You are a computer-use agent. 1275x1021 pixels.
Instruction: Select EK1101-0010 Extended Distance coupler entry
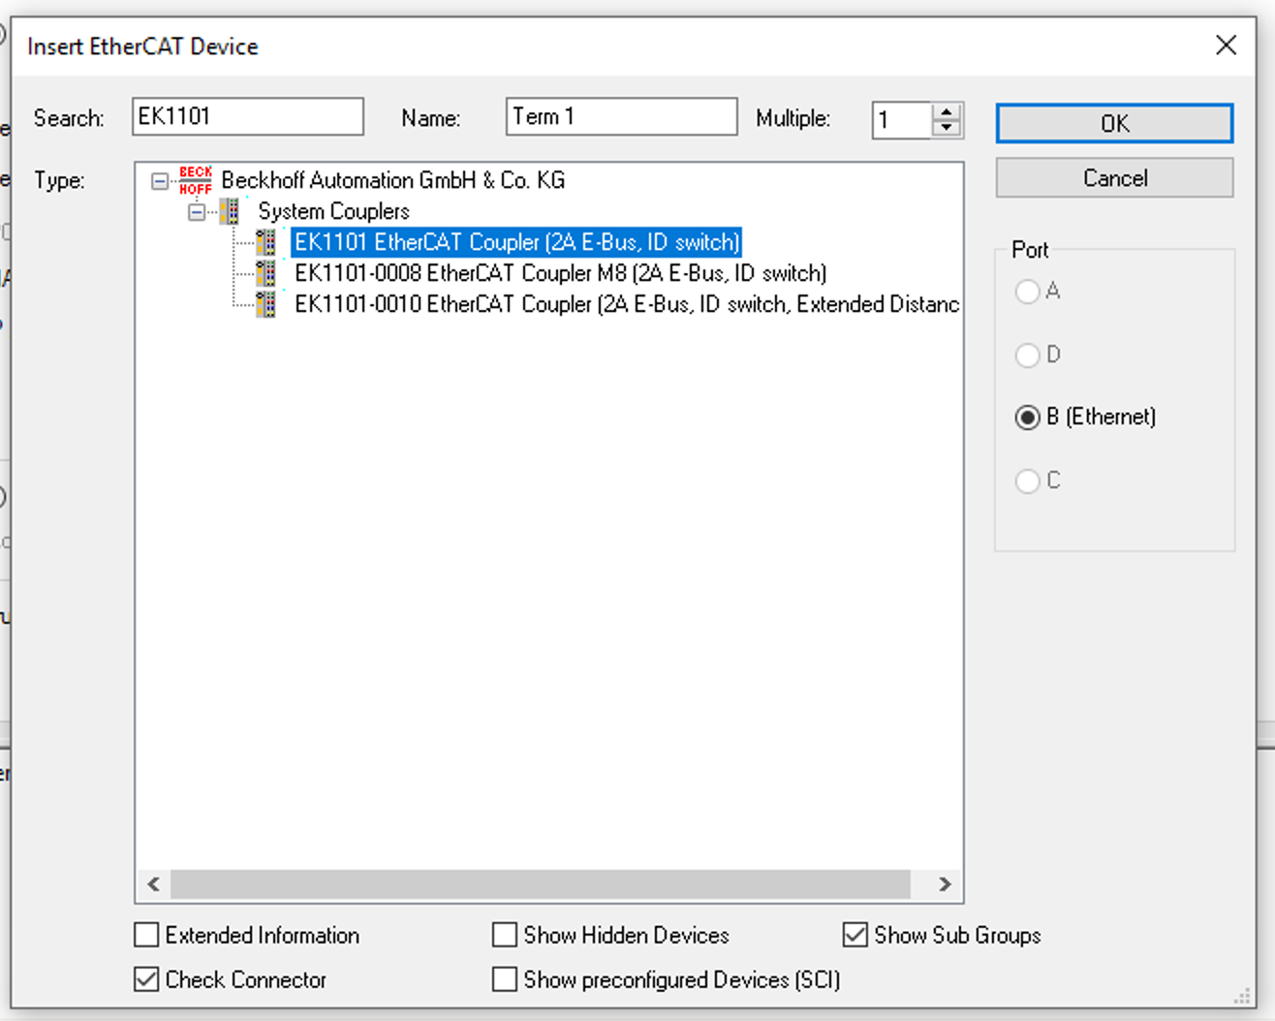tap(626, 304)
